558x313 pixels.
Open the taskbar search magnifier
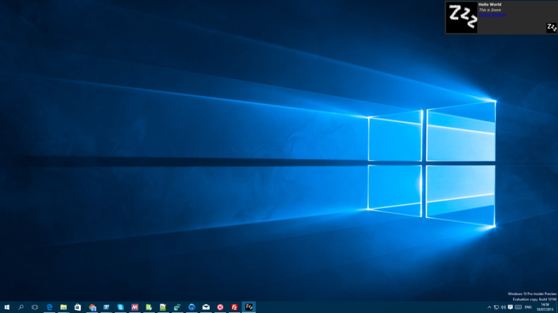pyautogui.click(x=21, y=307)
